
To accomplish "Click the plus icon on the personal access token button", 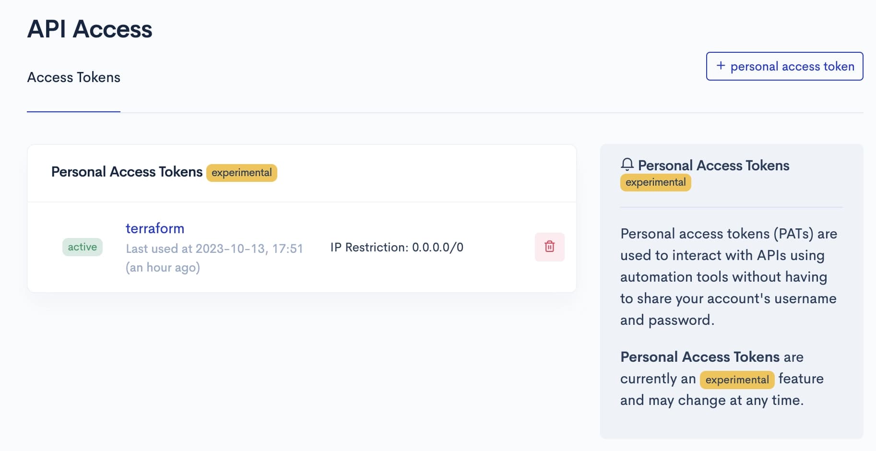I will point(721,66).
